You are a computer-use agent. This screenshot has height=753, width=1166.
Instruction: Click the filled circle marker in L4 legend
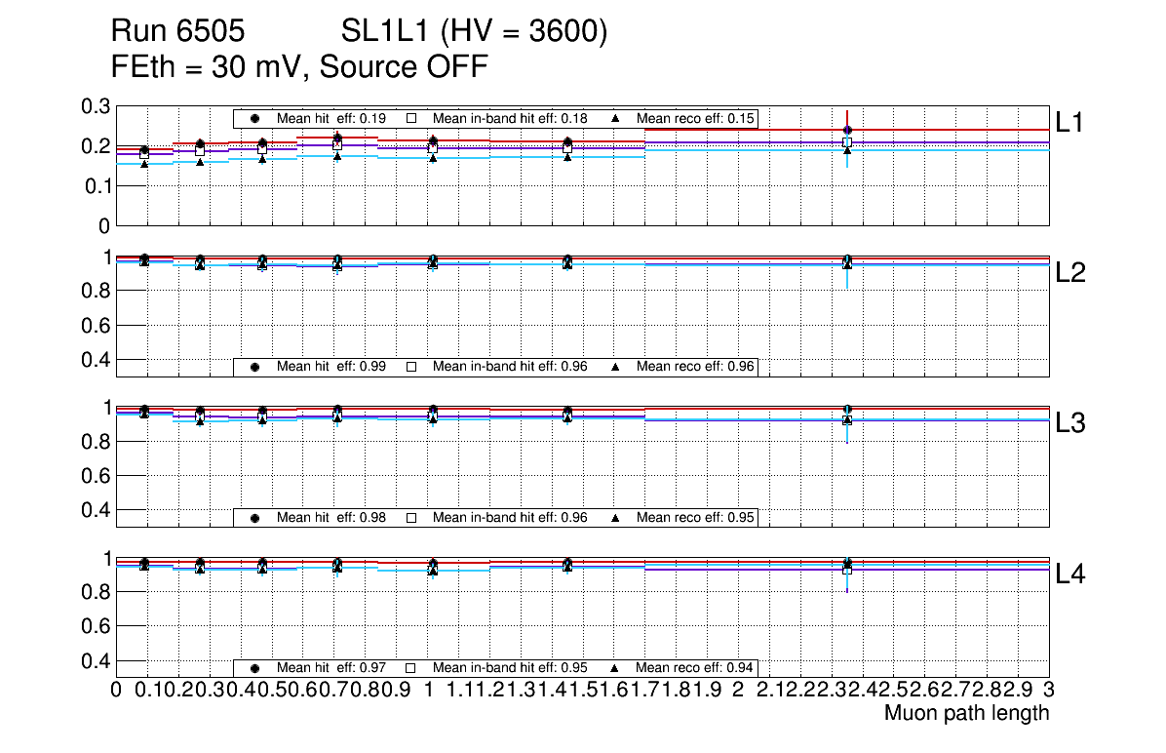[x=254, y=668]
